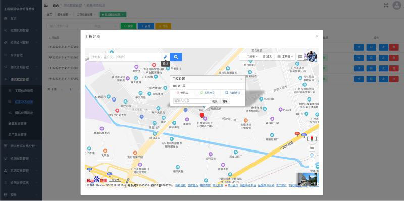
Task: Open 报表管理 in the sidebar
Action: (21, 55)
